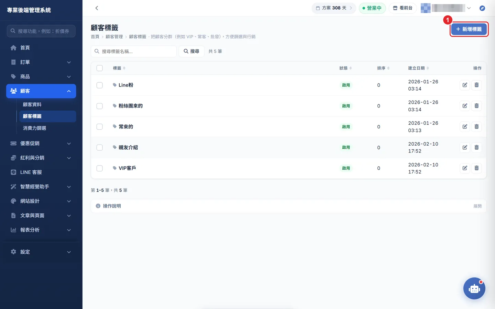Open the chatbot assistant bubble

click(x=474, y=288)
